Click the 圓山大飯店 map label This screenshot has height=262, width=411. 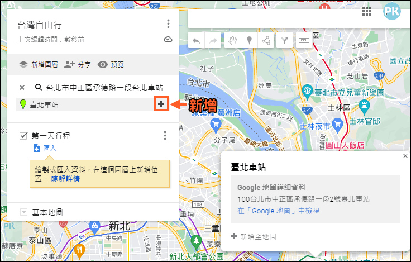(345, 145)
